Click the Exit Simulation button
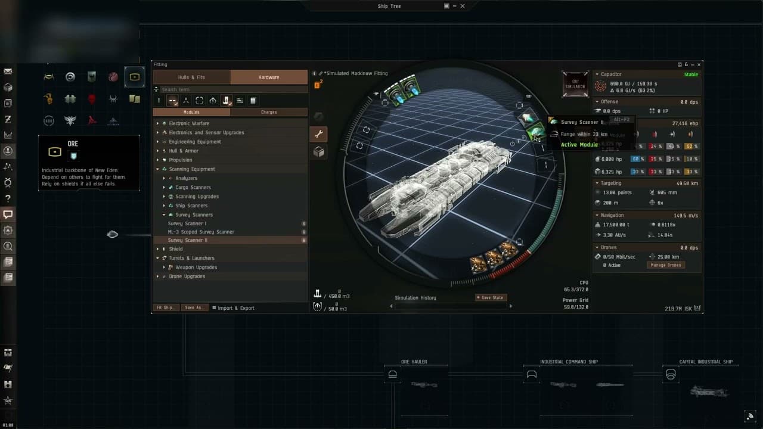The height and width of the screenshot is (429, 763). pos(575,85)
